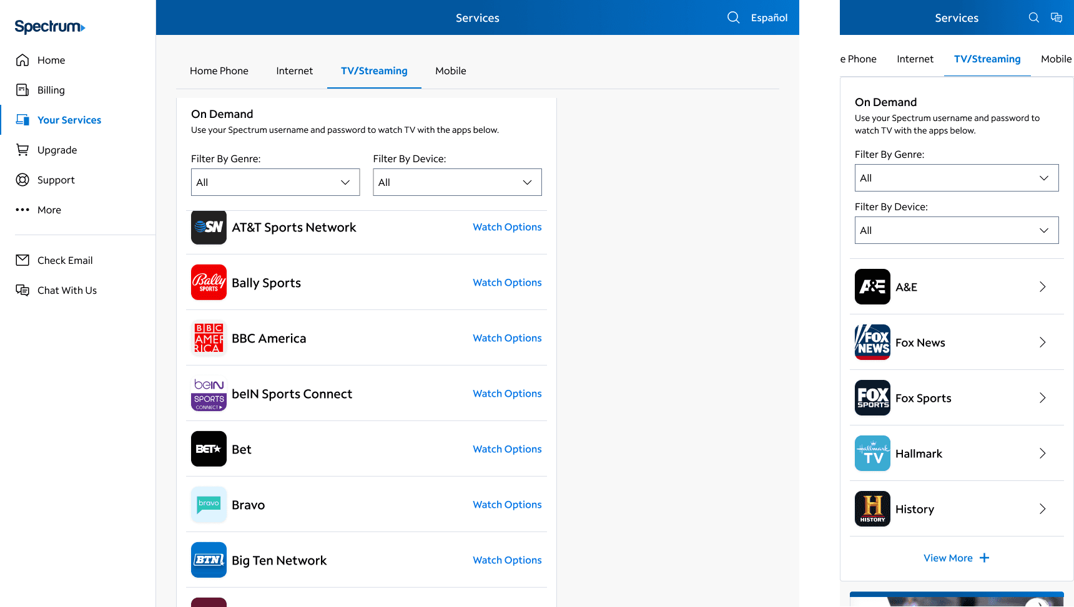Open Filter By Genre dropdown in desktop view
The height and width of the screenshot is (607, 1074).
tap(275, 182)
